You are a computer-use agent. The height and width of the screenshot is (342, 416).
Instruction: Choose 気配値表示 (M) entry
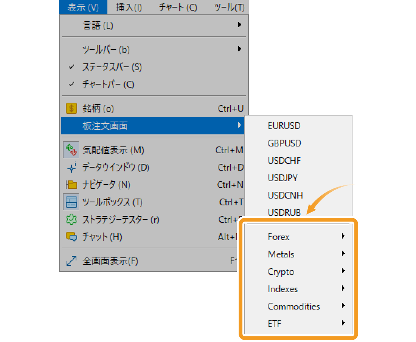tap(154, 150)
